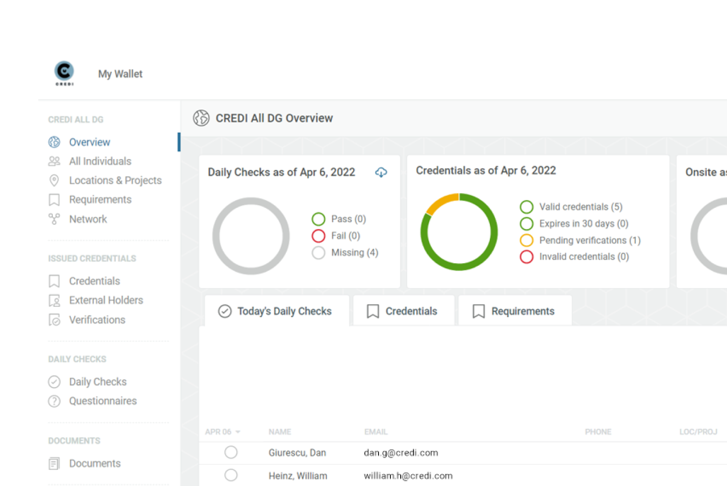Click the All Individuals people icon
727x486 pixels.
(x=54, y=161)
